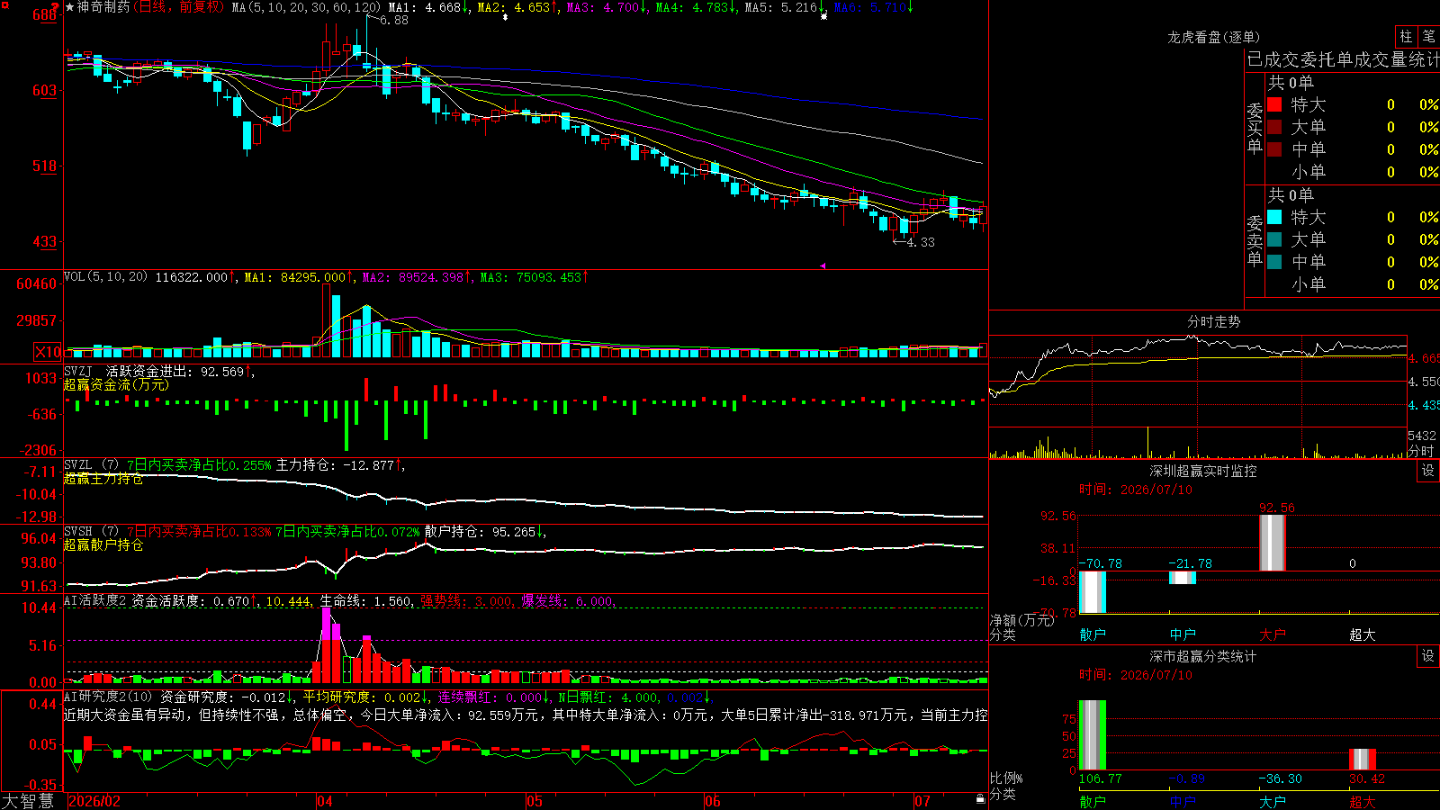Click the 散户 106.77 bar in 分类统计
1440x810 pixels.
(x=1093, y=734)
